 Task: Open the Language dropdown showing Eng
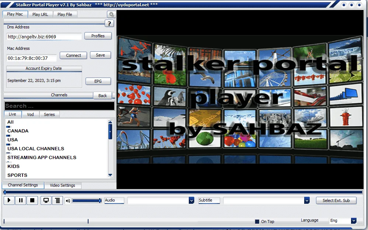coord(354,221)
